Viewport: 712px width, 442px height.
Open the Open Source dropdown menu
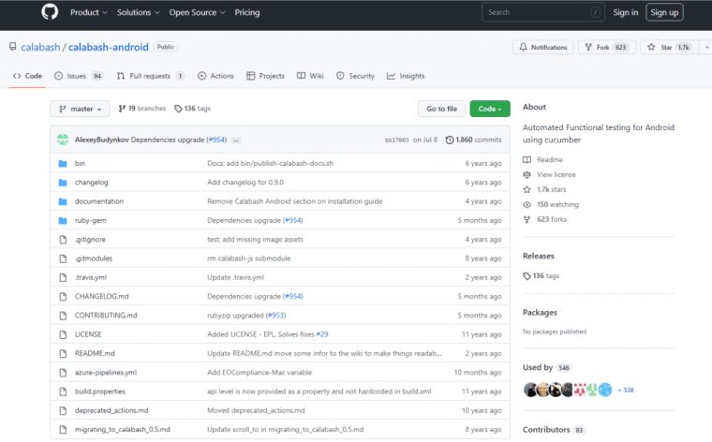(197, 12)
